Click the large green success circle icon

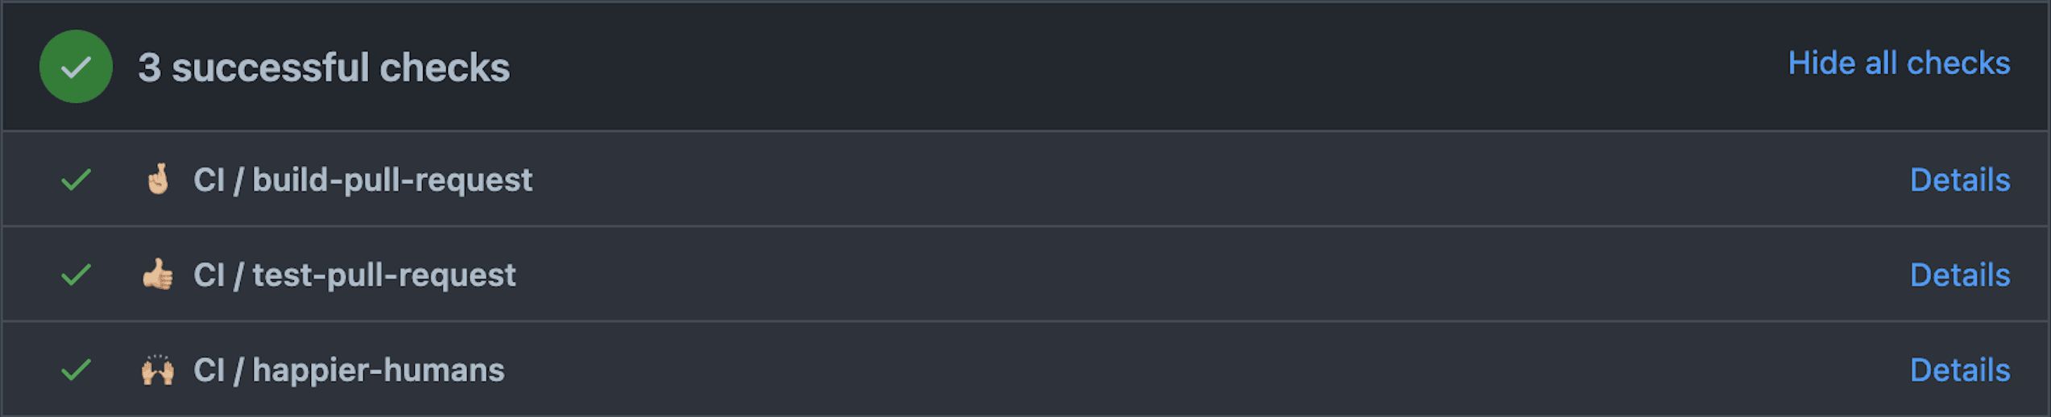coord(76,67)
